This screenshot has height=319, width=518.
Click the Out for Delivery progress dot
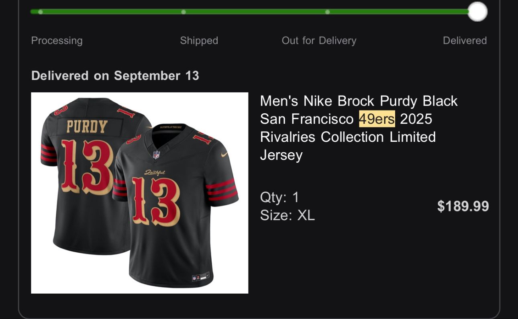[x=327, y=12]
